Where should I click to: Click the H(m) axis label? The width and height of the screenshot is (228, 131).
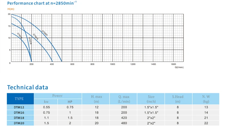pos(11,9)
